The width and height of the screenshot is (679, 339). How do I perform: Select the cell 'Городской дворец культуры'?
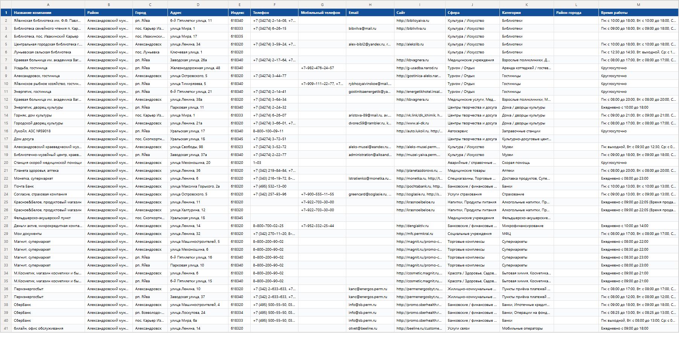click(x=48, y=123)
